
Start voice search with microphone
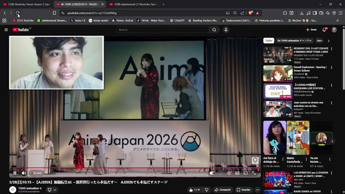coord(226,30)
